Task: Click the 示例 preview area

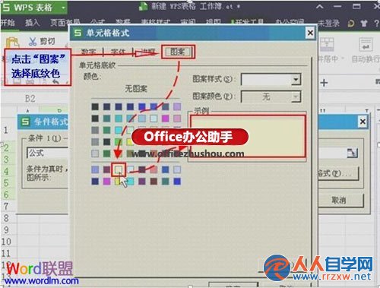Action: pyautogui.click(x=248, y=136)
